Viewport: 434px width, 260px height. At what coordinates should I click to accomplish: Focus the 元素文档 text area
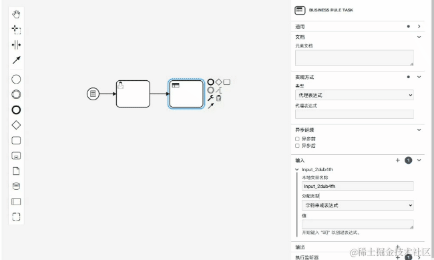(355, 58)
